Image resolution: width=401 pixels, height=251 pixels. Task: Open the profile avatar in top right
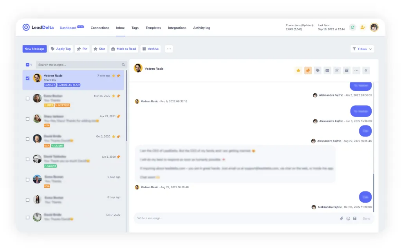pos(374,27)
